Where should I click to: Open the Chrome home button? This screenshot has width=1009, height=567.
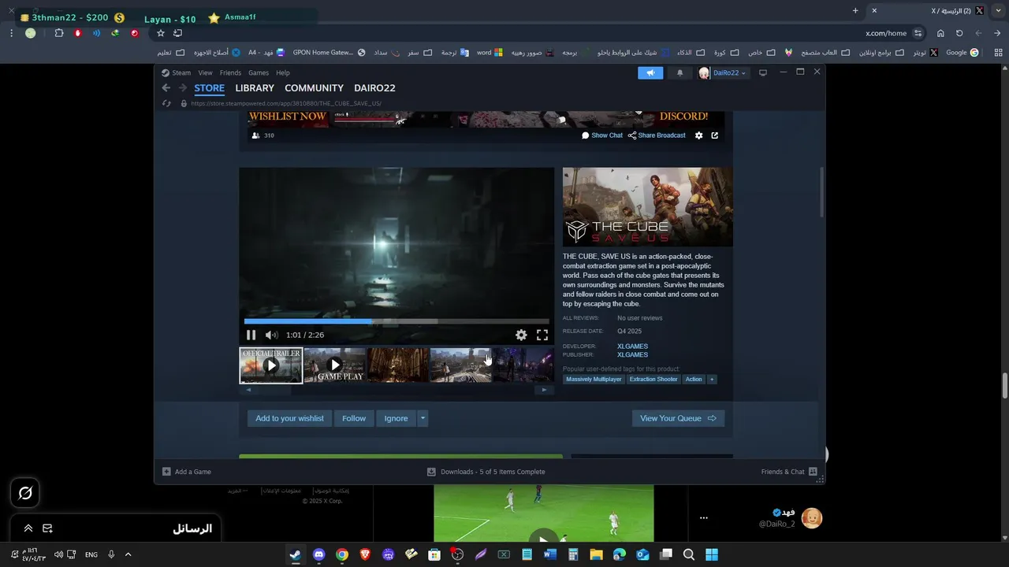coord(940,33)
